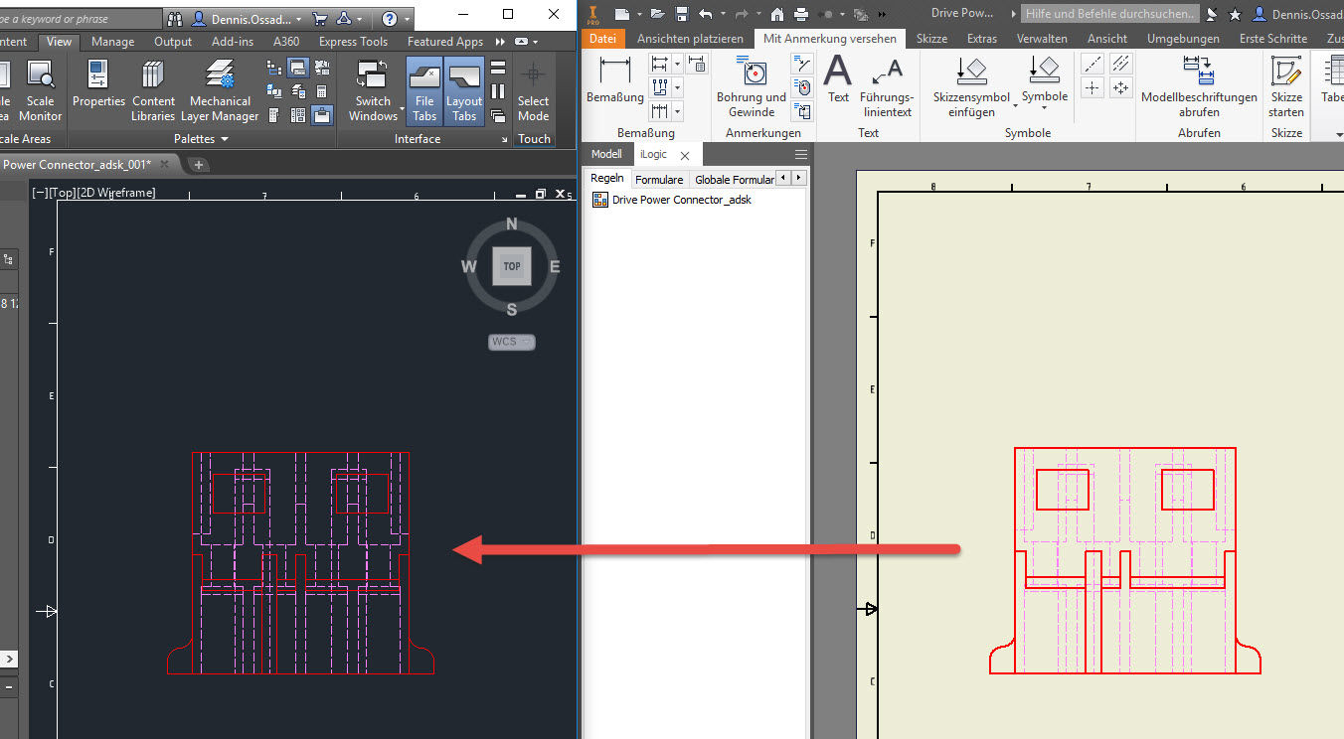Open the QuickCalc calculator palette icon
Viewport: 1344px width, 739px height.
click(321, 91)
